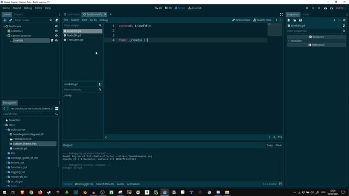The image size is (349, 196).
Task: Click instance child scene link icon
Action: pyautogui.click(x=10, y=20)
